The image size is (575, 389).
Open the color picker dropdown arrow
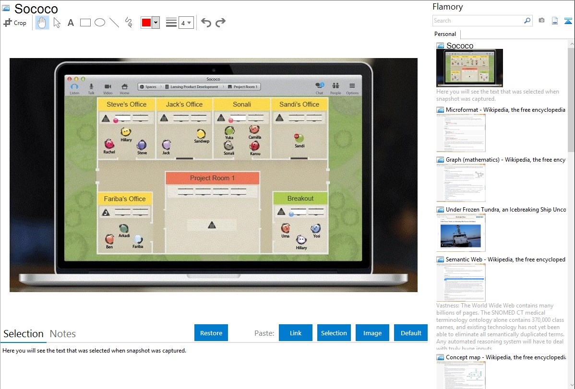pos(156,23)
